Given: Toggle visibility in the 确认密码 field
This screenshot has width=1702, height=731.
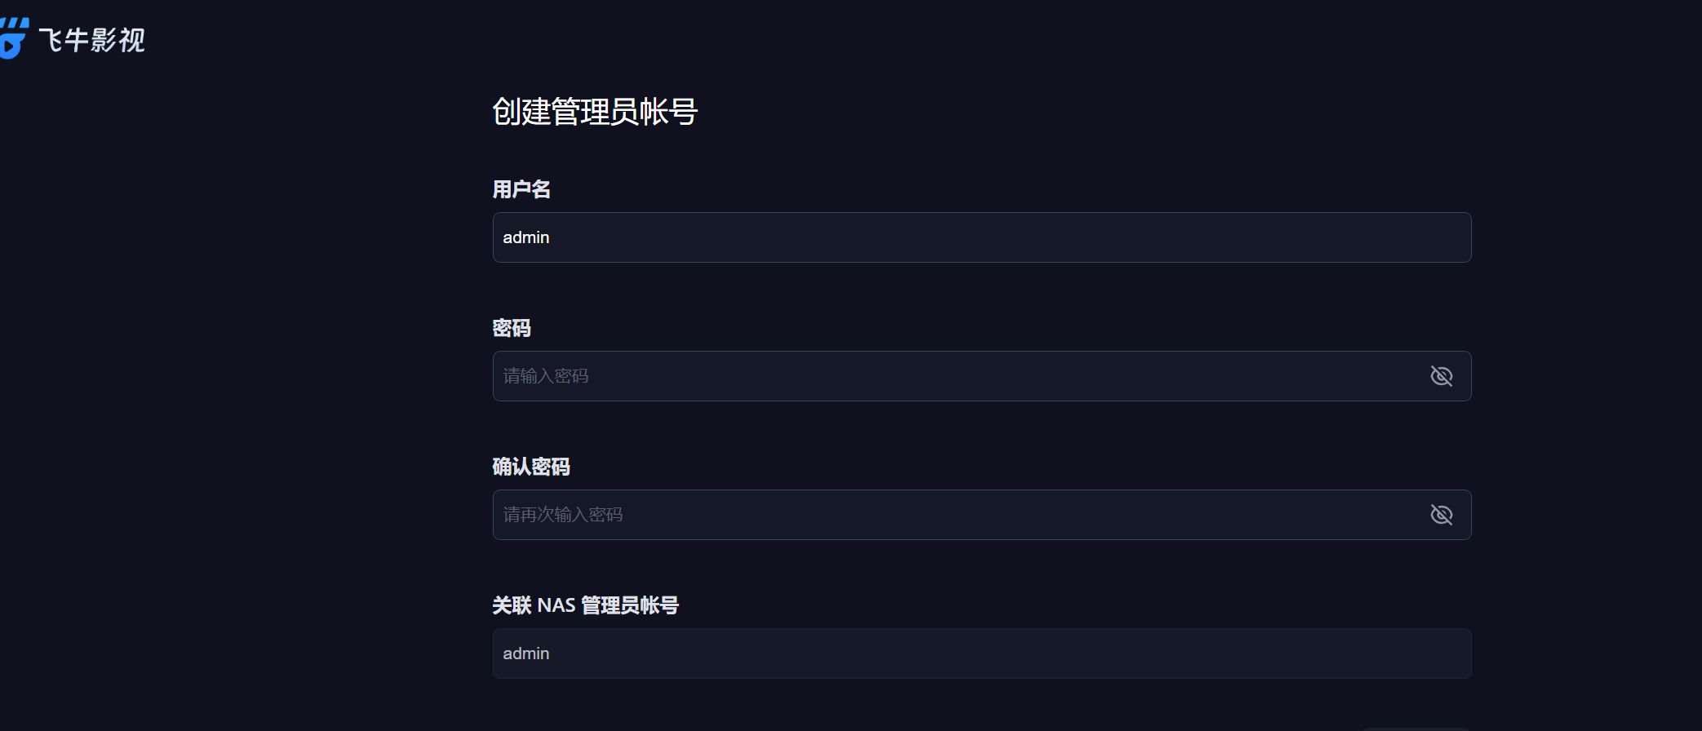Looking at the screenshot, I should click(x=1442, y=515).
